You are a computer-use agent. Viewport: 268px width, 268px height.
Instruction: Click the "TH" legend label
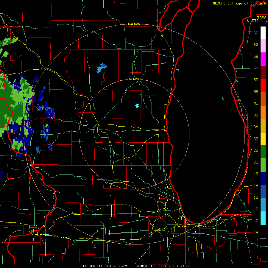pos(256,233)
